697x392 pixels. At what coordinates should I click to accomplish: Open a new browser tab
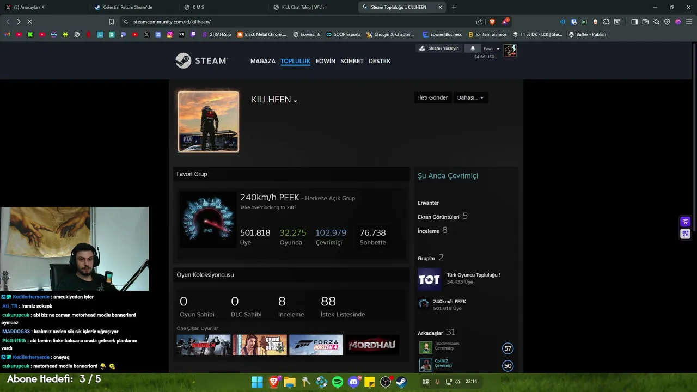(x=454, y=7)
